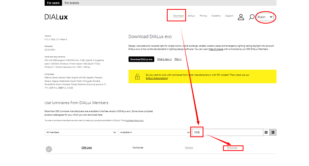Open search with the magnifier icon
The width and height of the screenshot is (309, 166).
point(251,17)
